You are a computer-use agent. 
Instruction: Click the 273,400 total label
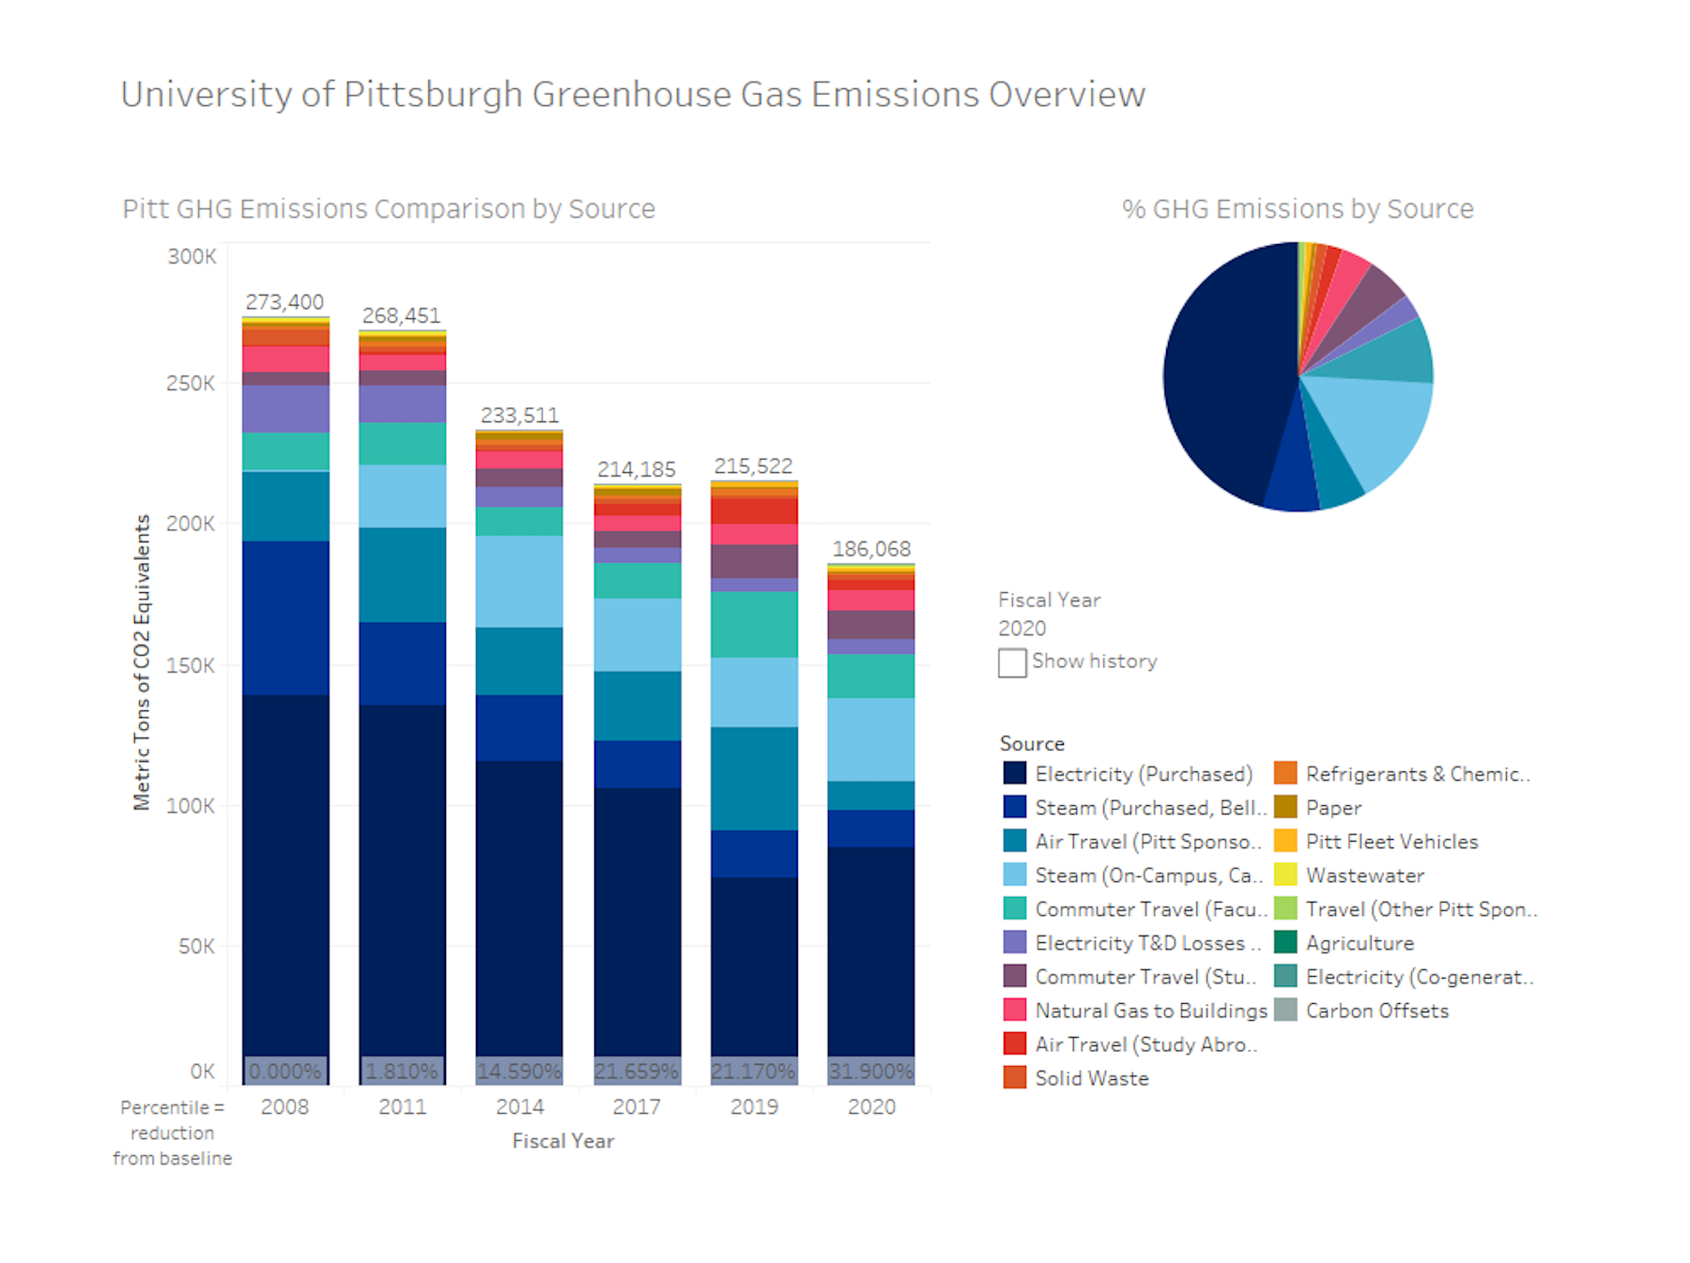(284, 302)
